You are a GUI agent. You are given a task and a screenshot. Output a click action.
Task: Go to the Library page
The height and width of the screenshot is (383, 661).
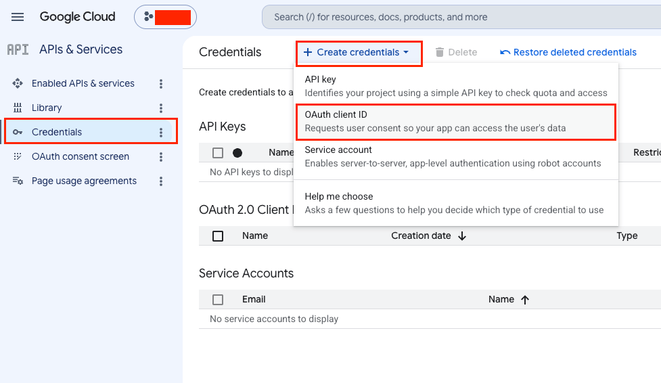(47, 108)
